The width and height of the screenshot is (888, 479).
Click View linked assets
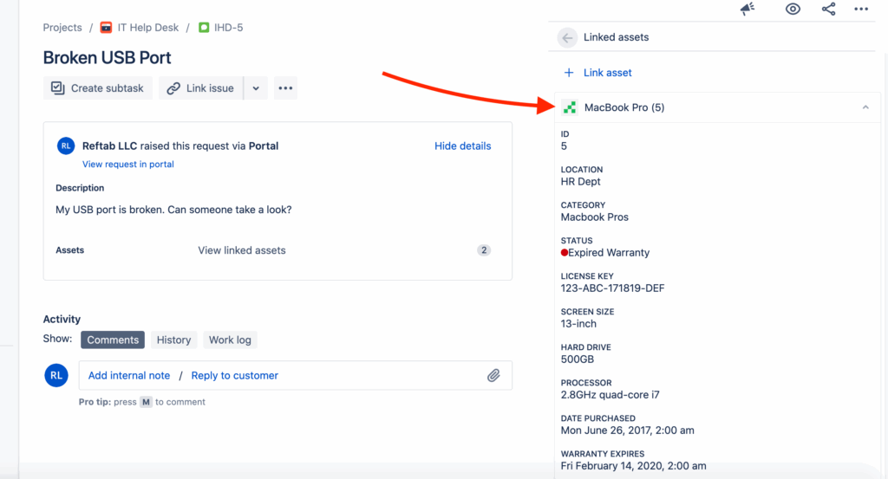(x=242, y=250)
